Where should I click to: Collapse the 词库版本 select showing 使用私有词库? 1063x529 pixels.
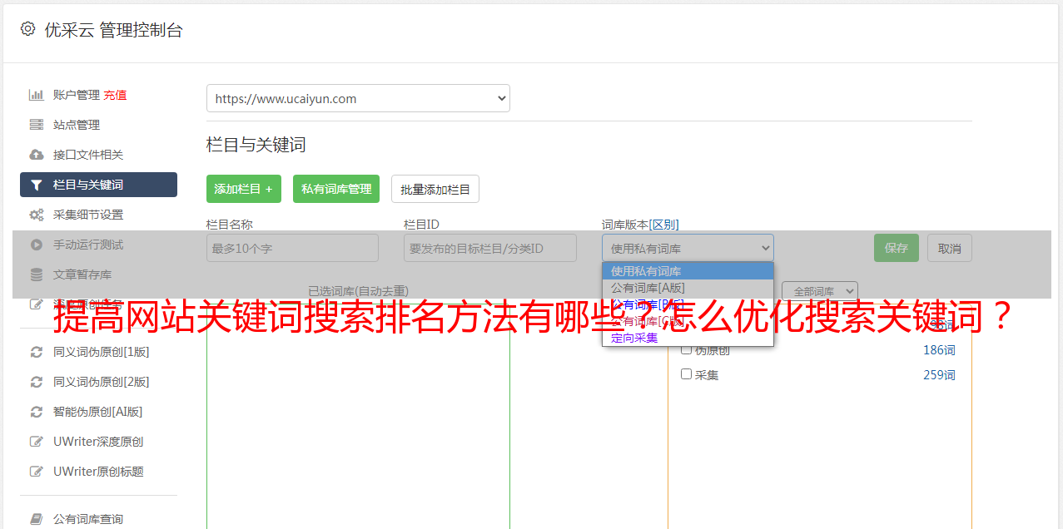point(688,248)
